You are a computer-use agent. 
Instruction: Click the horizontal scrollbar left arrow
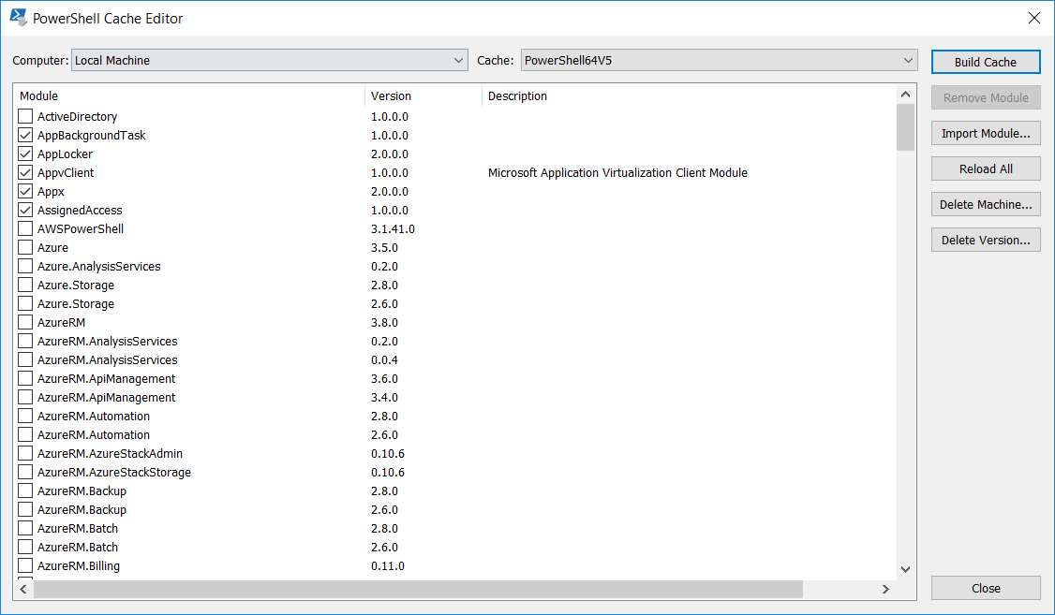(x=23, y=590)
